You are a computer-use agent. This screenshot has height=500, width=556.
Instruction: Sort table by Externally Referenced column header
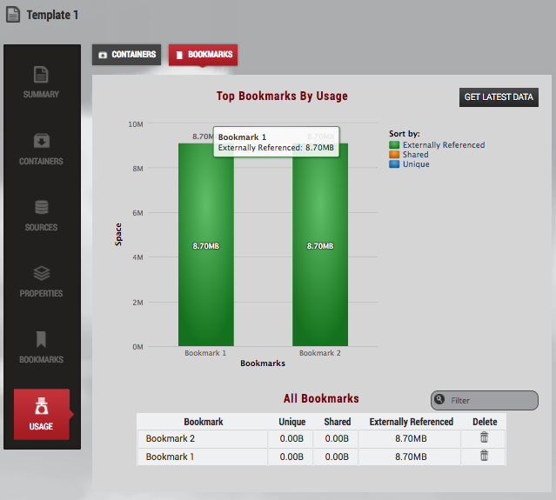[411, 422]
